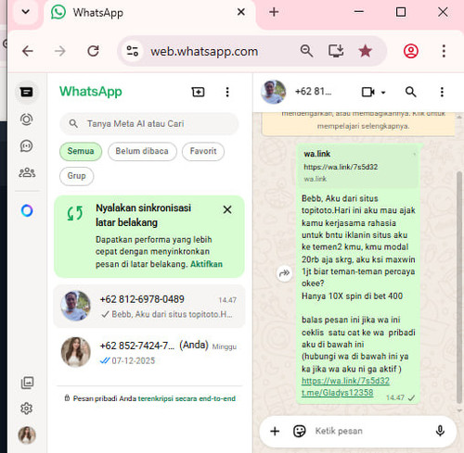Image resolution: width=464 pixels, height=453 pixels.
Task: Open Meta AI ring icon
Action: click(27, 210)
